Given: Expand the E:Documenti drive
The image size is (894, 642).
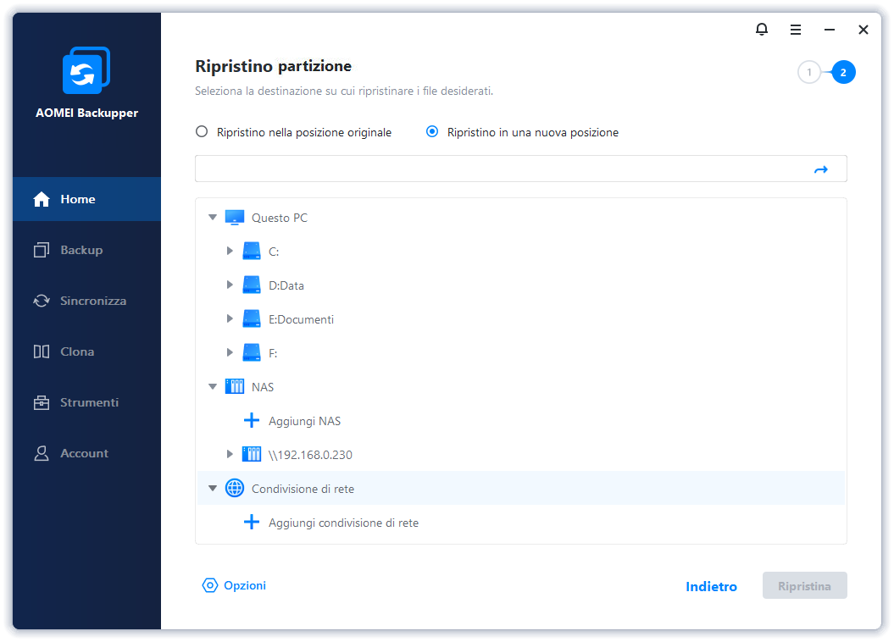Looking at the screenshot, I should pyautogui.click(x=230, y=319).
